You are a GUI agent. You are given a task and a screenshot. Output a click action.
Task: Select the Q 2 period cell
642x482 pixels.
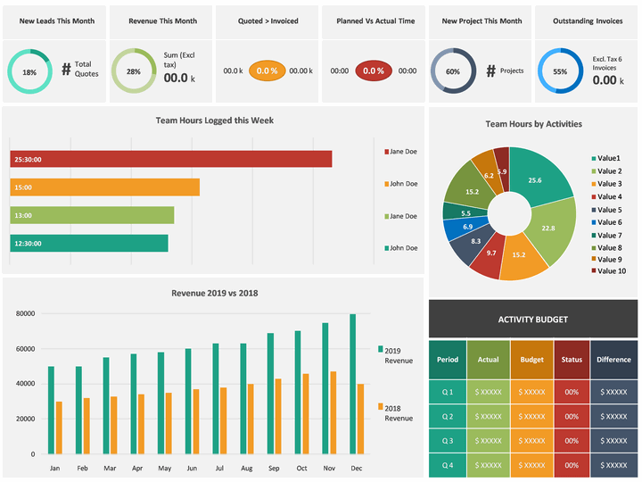(x=448, y=417)
